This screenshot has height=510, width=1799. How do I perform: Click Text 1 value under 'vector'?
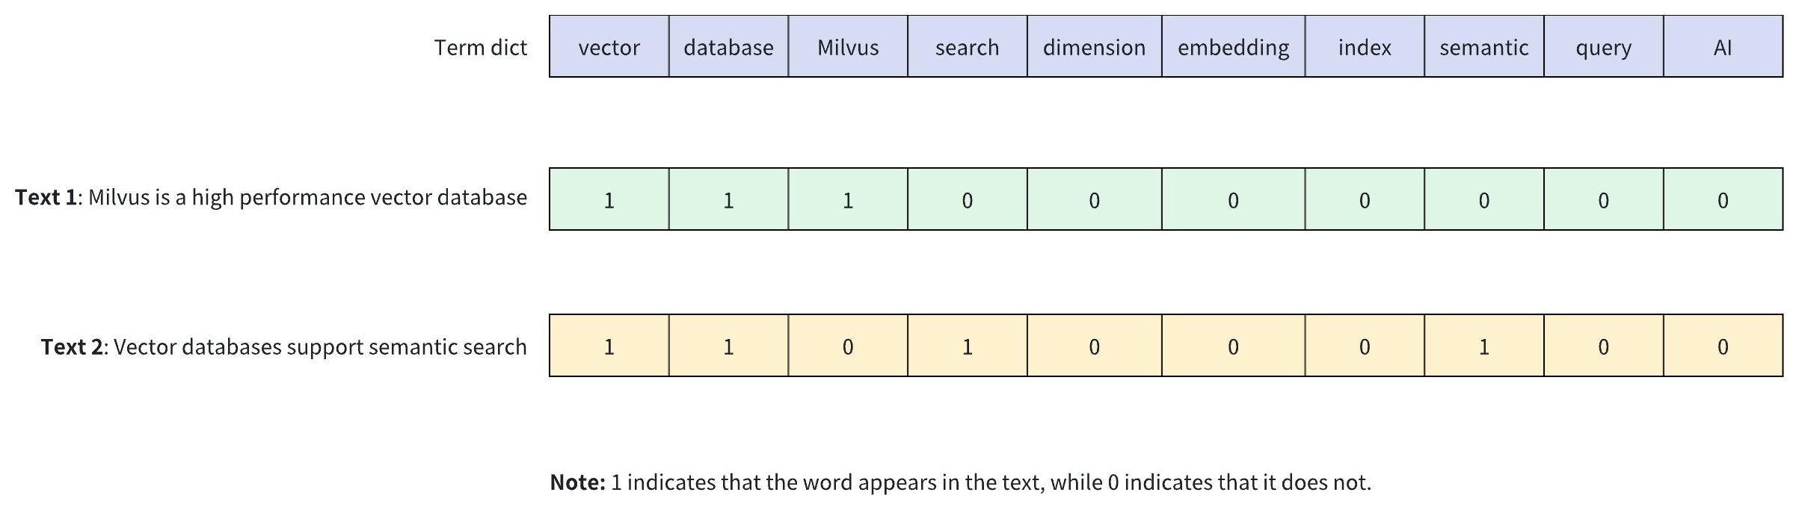point(609,199)
